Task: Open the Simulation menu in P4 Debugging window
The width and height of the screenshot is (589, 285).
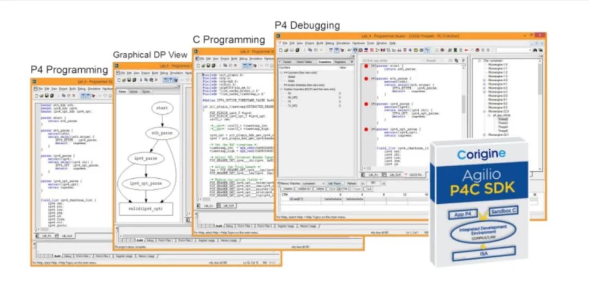Action: [344, 43]
